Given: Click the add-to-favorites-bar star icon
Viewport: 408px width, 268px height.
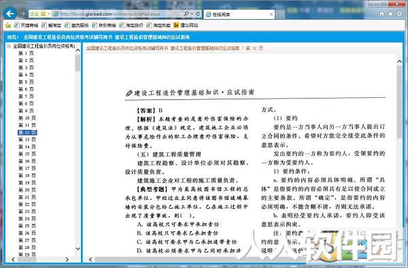Looking at the screenshot, I should click(8, 25).
